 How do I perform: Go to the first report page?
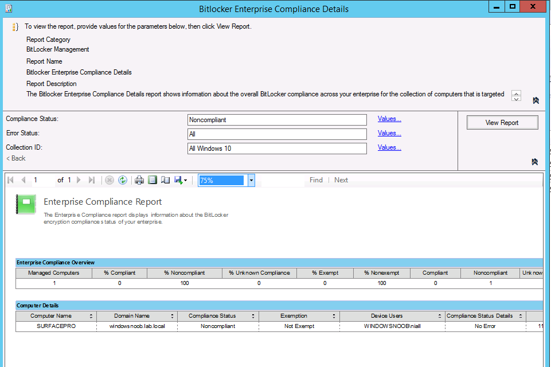click(x=10, y=180)
